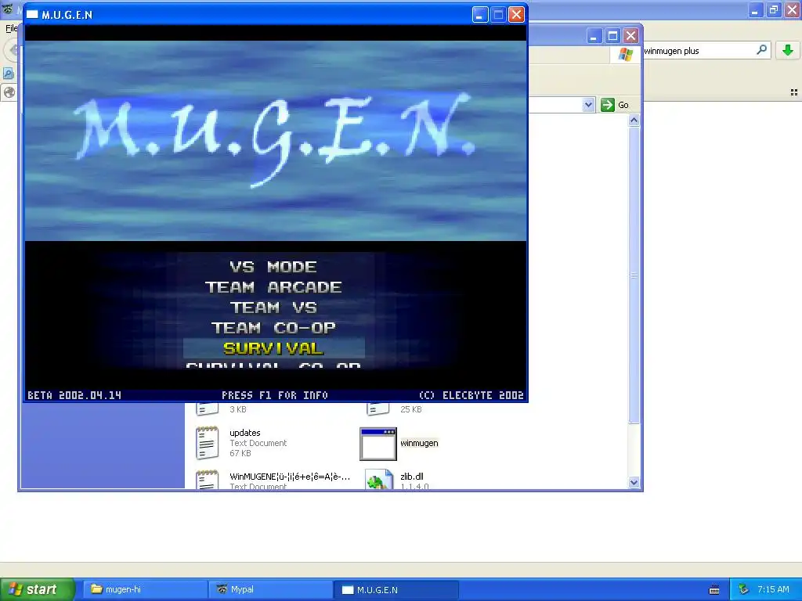Click the Explorer scrollbar up arrow
This screenshot has height=601, width=802.
634,120
